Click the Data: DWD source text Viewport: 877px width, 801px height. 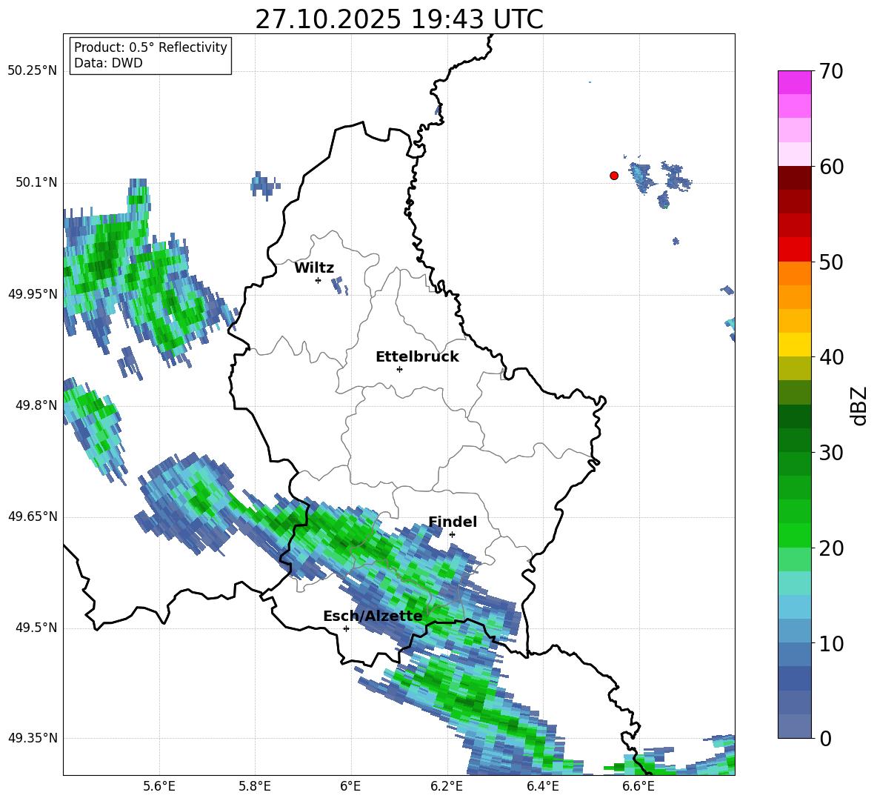coord(108,63)
